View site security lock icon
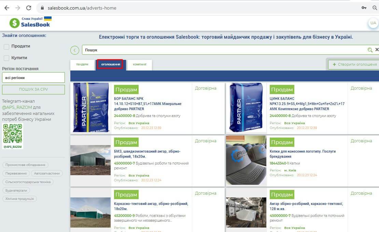This screenshot has width=379, height=232. pos(42,8)
